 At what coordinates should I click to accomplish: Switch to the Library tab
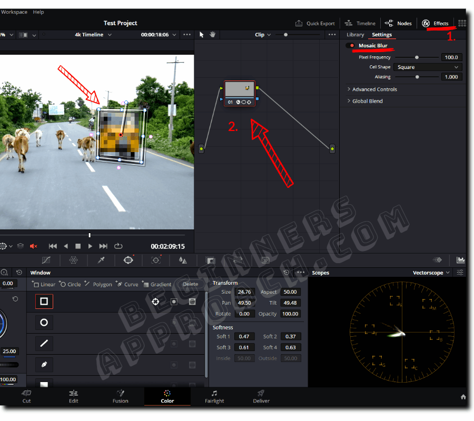[354, 34]
